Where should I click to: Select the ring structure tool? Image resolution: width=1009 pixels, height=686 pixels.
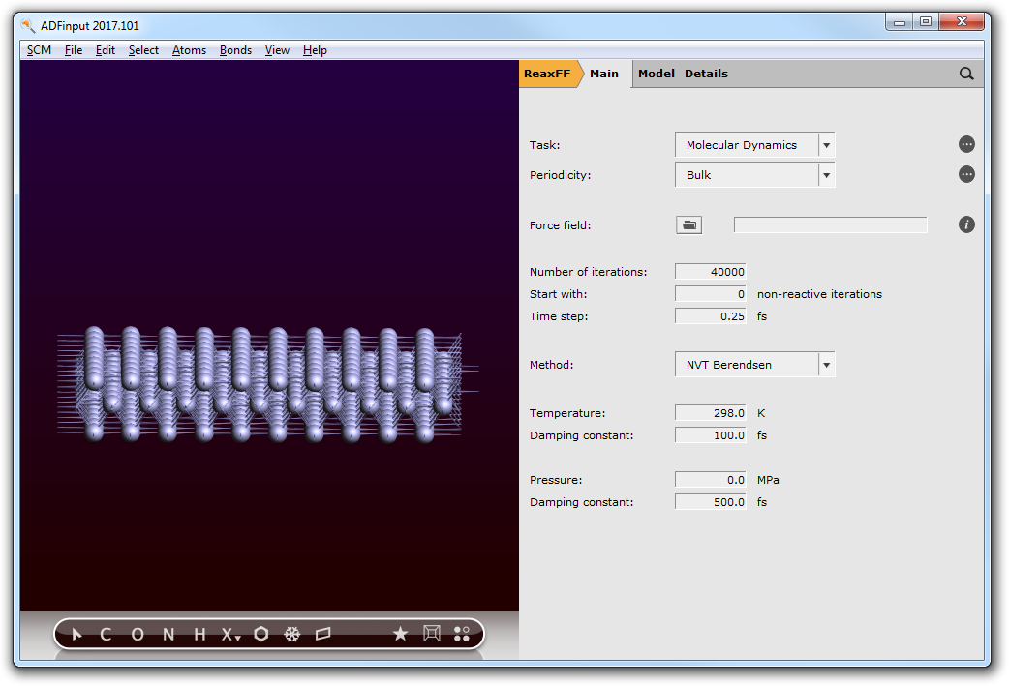[x=261, y=634]
